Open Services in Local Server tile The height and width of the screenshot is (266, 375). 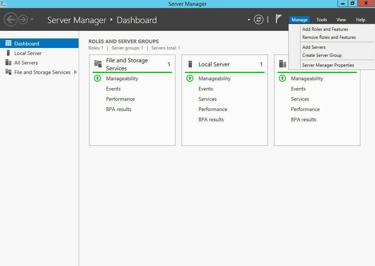tap(208, 99)
